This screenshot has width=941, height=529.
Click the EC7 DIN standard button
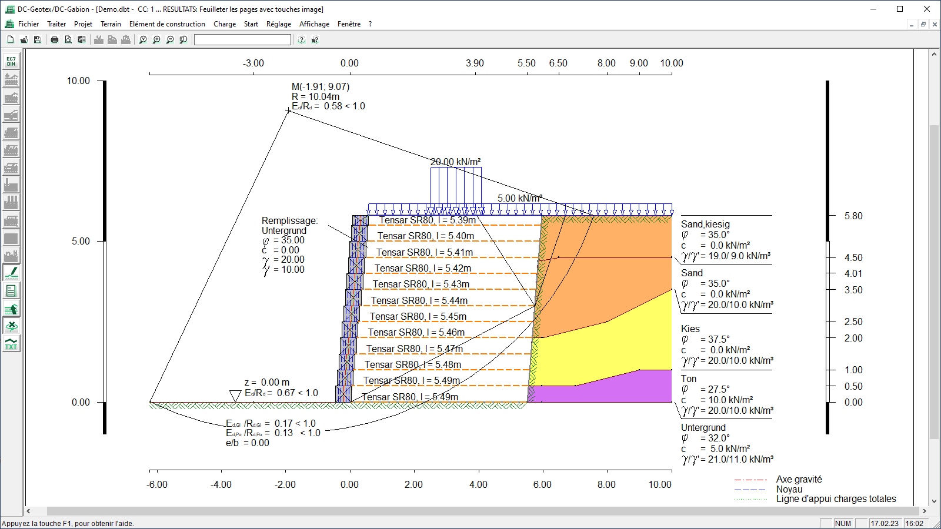pos(11,61)
